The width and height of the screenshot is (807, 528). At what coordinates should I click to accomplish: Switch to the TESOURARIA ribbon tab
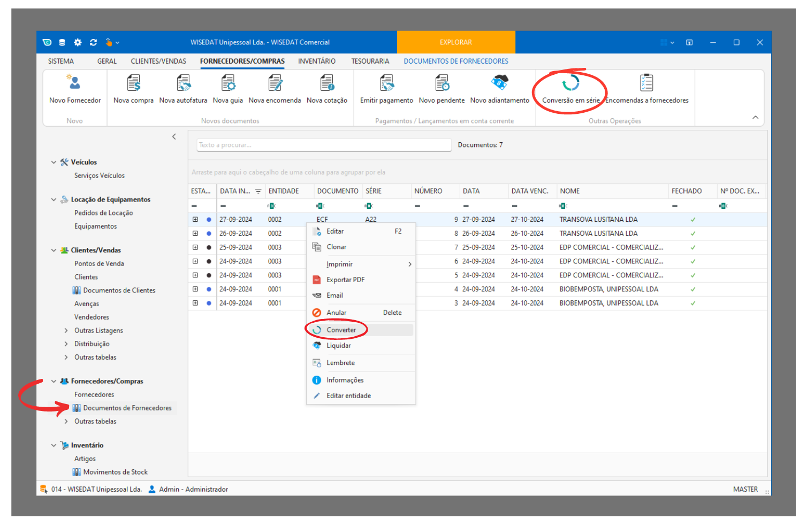tap(370, 61)
